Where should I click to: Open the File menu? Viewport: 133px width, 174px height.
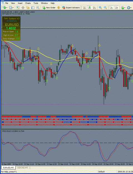pos(7,3)
